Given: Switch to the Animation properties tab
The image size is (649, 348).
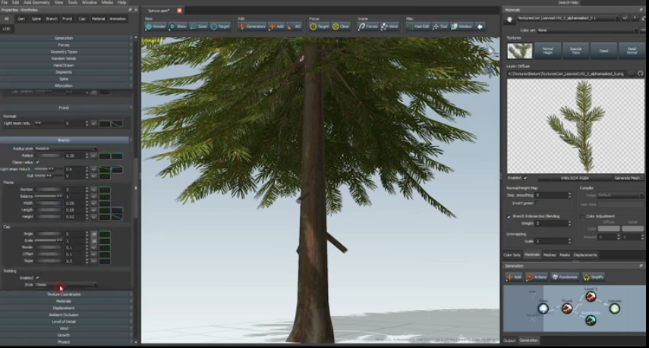Looking at the screenshot, I should 118,19.
